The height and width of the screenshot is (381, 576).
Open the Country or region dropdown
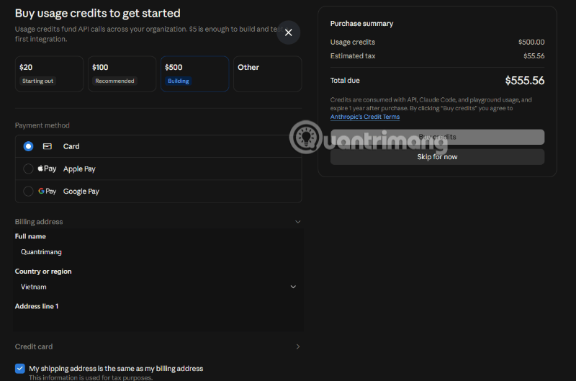pyautogui.click(x=158, y=287)
